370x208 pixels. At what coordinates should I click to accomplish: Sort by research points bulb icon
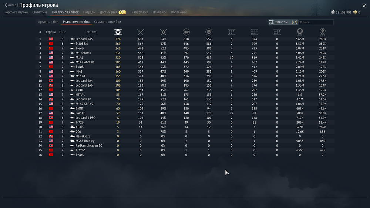tap(323, 32)
